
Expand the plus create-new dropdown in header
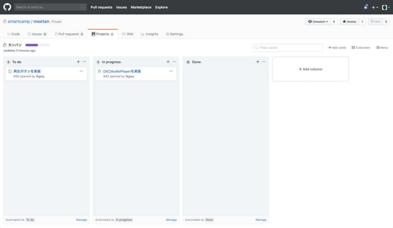tap(375, 8)
